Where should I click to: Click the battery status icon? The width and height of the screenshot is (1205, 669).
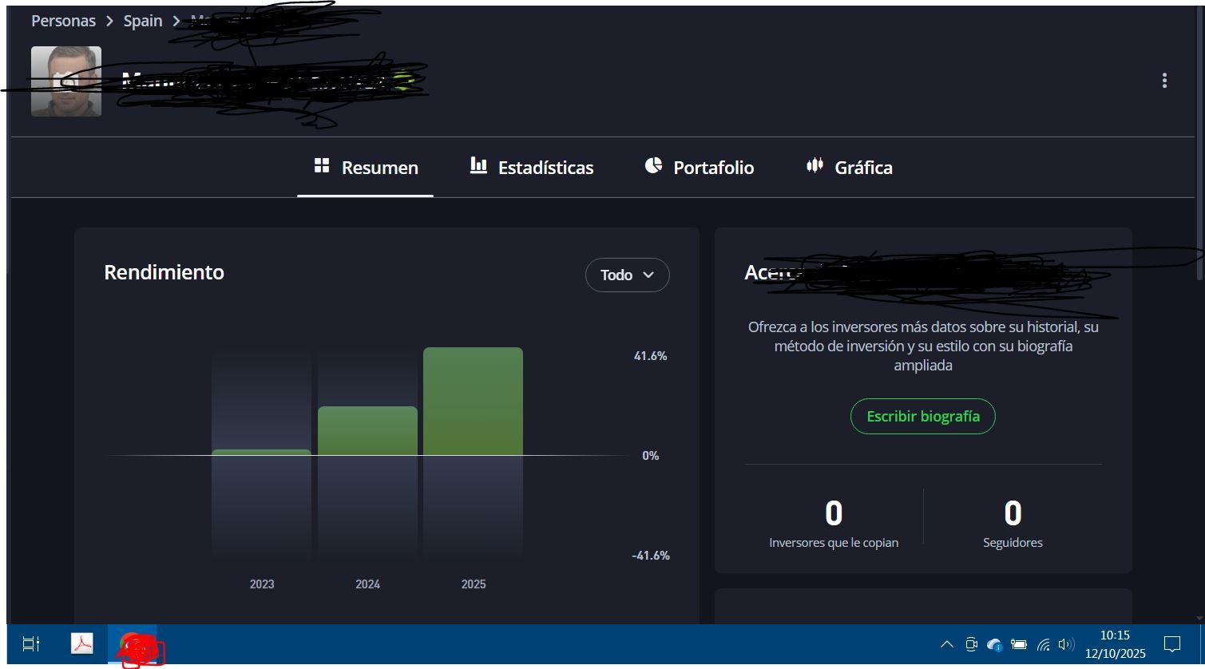[x=1019, y=644]
